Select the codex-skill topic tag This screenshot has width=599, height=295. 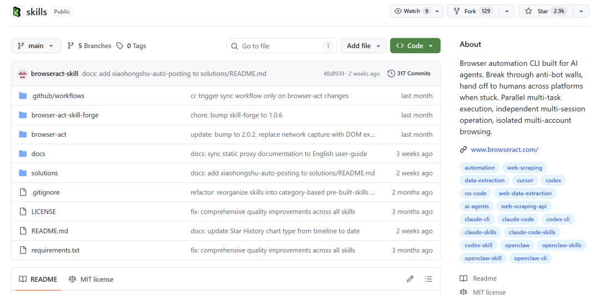coord(478,245)
